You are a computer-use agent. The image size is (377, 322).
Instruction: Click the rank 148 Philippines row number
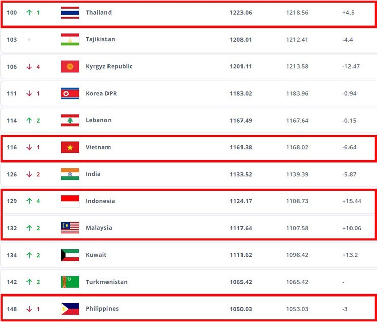pos(12,309)
